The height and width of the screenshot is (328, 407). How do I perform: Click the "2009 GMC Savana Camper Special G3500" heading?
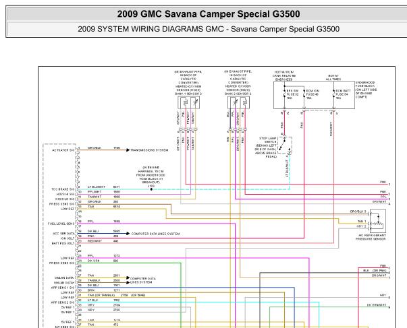(209, 13)
